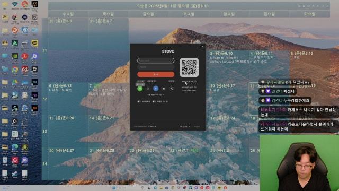339x191 pixels.
Task: Focus the STOVE ID input field
Action: 156,60
